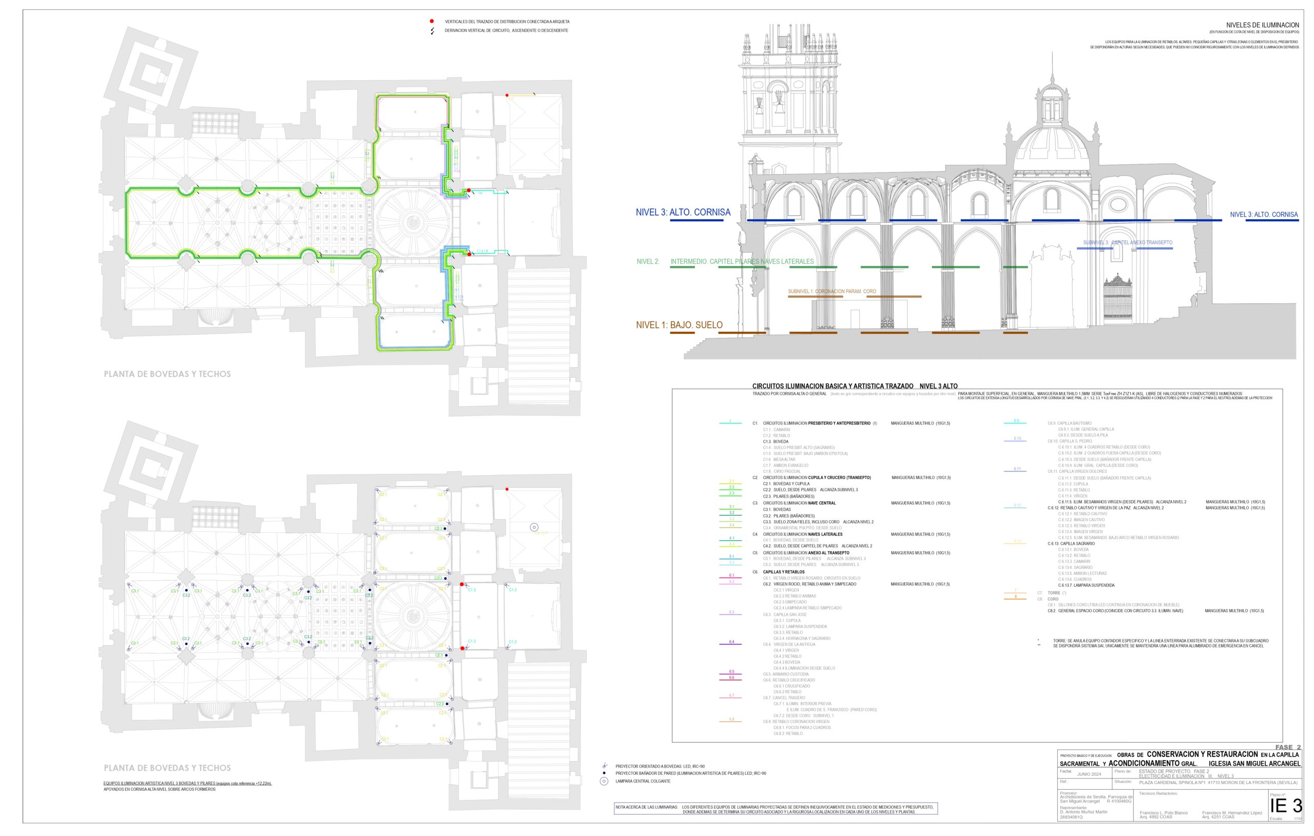The height and width of the screenshot is (836, 1314).
Task: Click the red dot legend symbol for 'VERTICALES DEL TRAZADO'
Action: pos(432,21)
